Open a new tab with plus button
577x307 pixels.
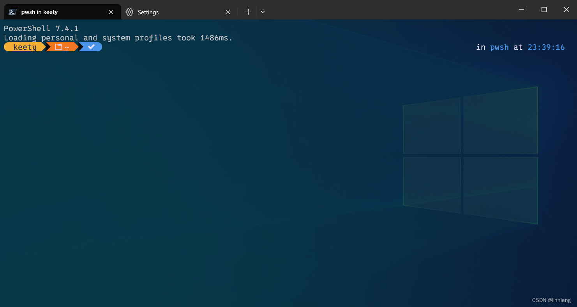pyautogui.click(x=248, y=12)
